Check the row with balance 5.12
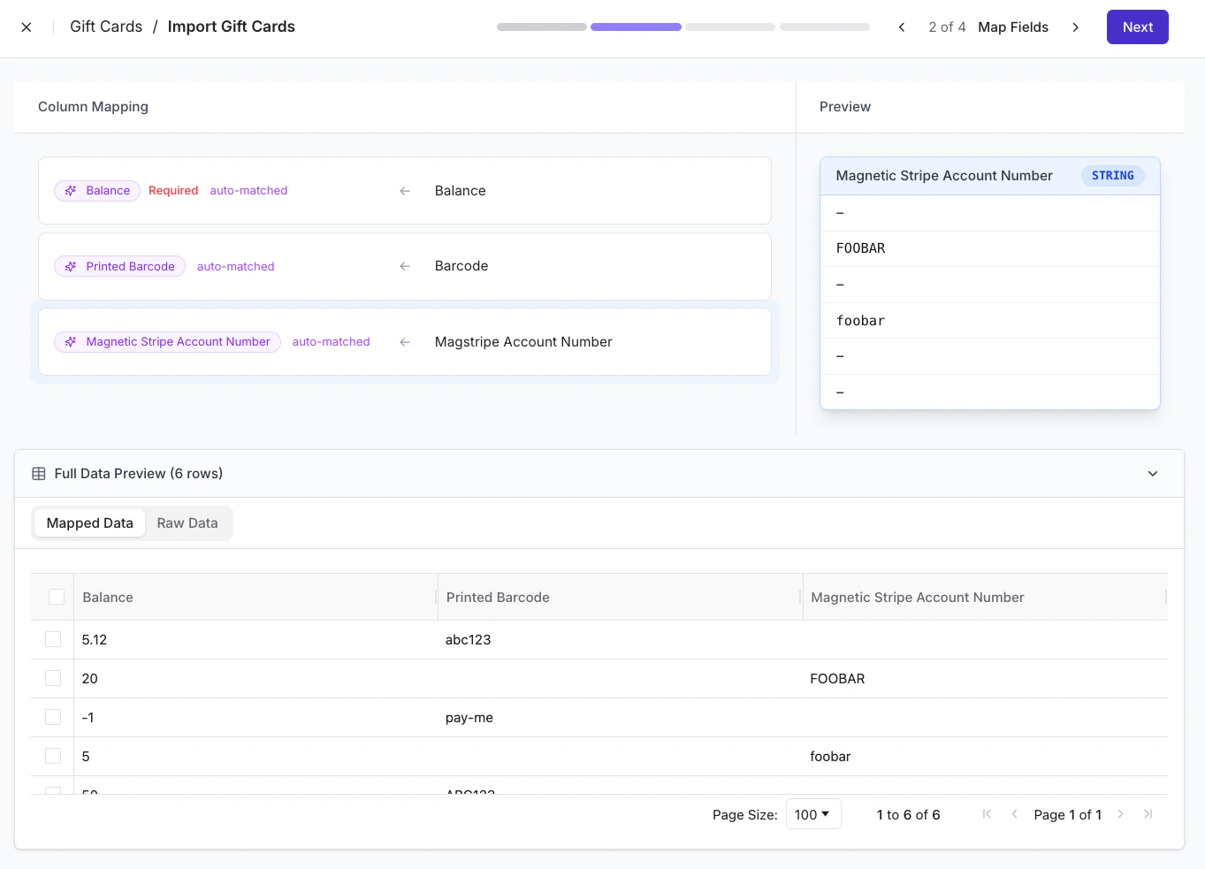The image size is (1205, 869). click(53, 639)
